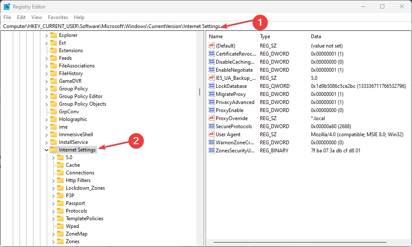Click the ProxyOverride data '*.local'
Screen dimensions: 412x247
pyautogui.click(x=318, y=118)
